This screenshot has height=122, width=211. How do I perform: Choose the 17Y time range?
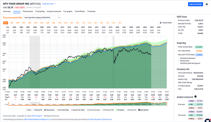tap(24, 23)
